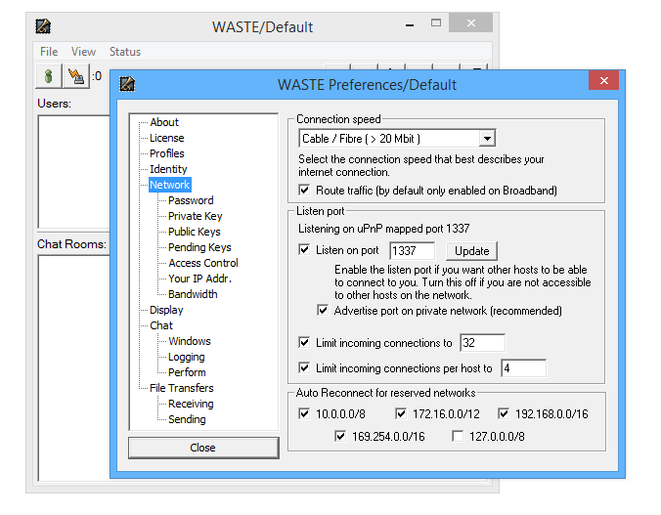661x515 pixels.
Task: Close the WASTE Preferences dialog
Action: coord(603,80)
